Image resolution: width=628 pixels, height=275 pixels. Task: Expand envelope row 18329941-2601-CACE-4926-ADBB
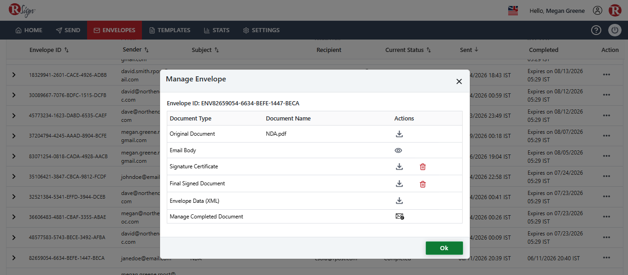(x=14, y=74)
